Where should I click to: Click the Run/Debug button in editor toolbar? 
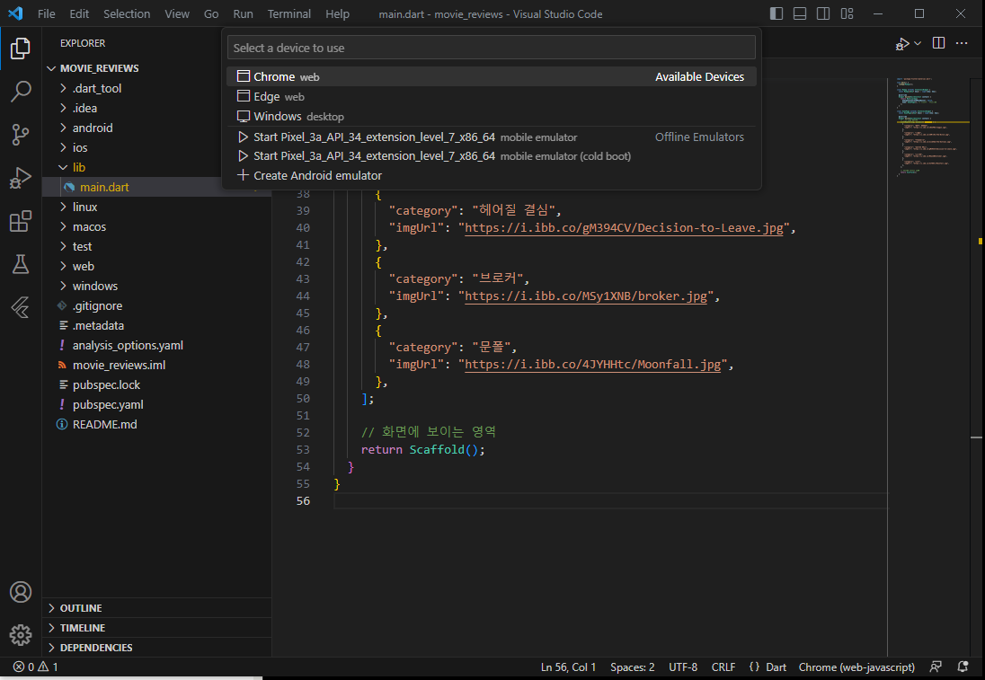point(902,43)
